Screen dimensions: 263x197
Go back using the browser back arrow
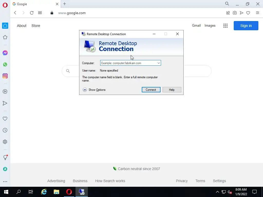coord(15,13)
